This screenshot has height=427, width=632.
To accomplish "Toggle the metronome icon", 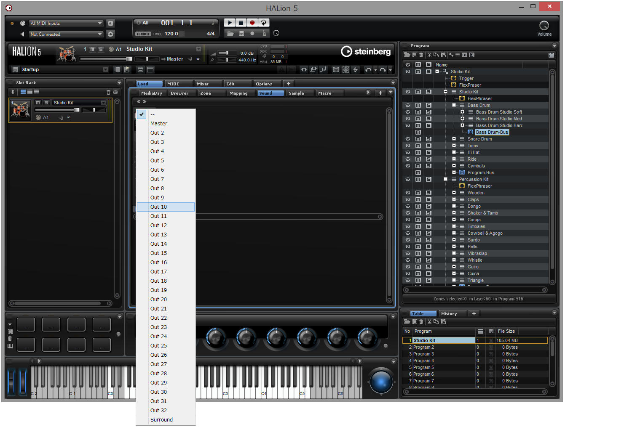I will pos(264,33).
